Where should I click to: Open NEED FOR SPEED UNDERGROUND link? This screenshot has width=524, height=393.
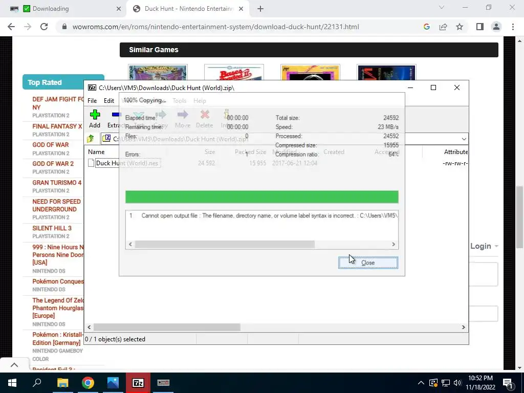(56, 205)
